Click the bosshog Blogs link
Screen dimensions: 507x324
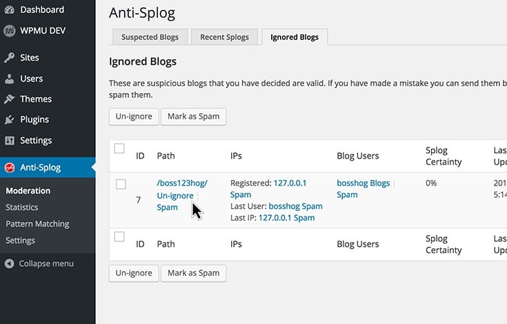coord(363,183)
